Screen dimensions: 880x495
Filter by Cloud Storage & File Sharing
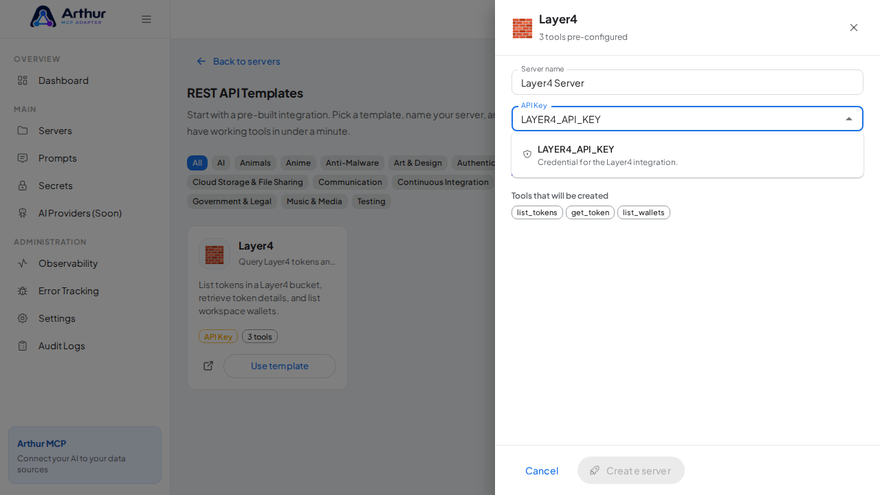[x=247, y=182]
